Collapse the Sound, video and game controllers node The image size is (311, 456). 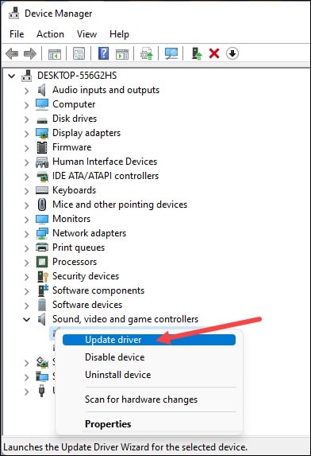click(26, 320)
